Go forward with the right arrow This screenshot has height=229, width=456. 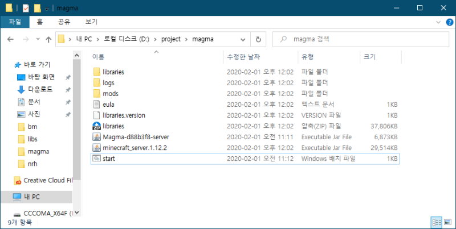point(26,39)
